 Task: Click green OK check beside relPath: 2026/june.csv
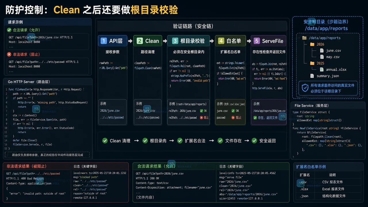pos(202,111)
